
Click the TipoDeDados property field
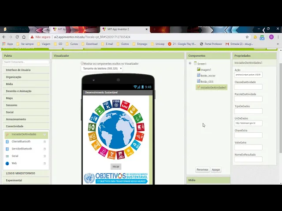(248, 111)
